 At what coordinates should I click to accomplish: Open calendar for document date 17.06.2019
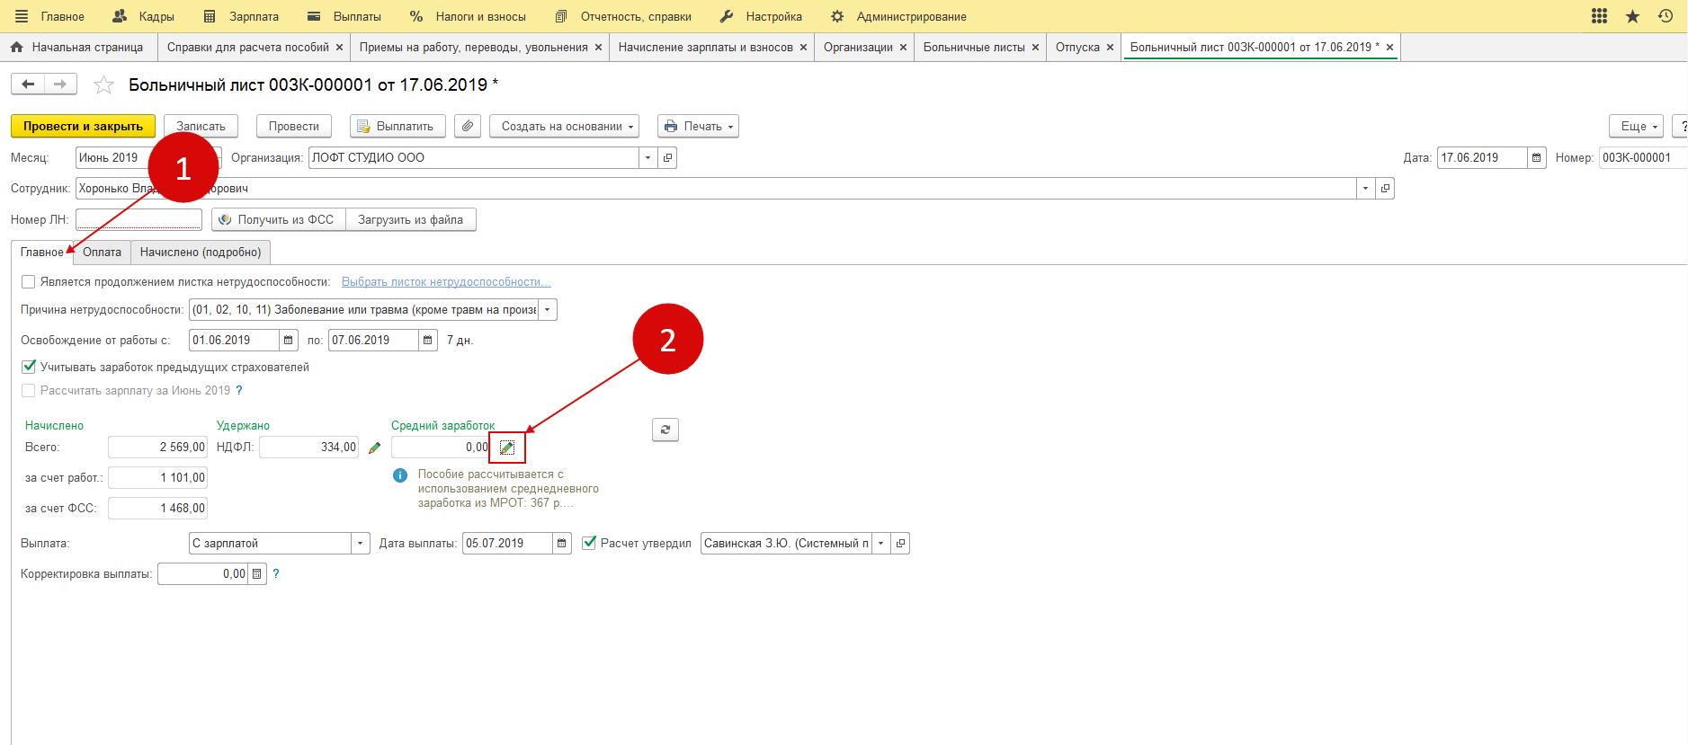pos(1537,157)
